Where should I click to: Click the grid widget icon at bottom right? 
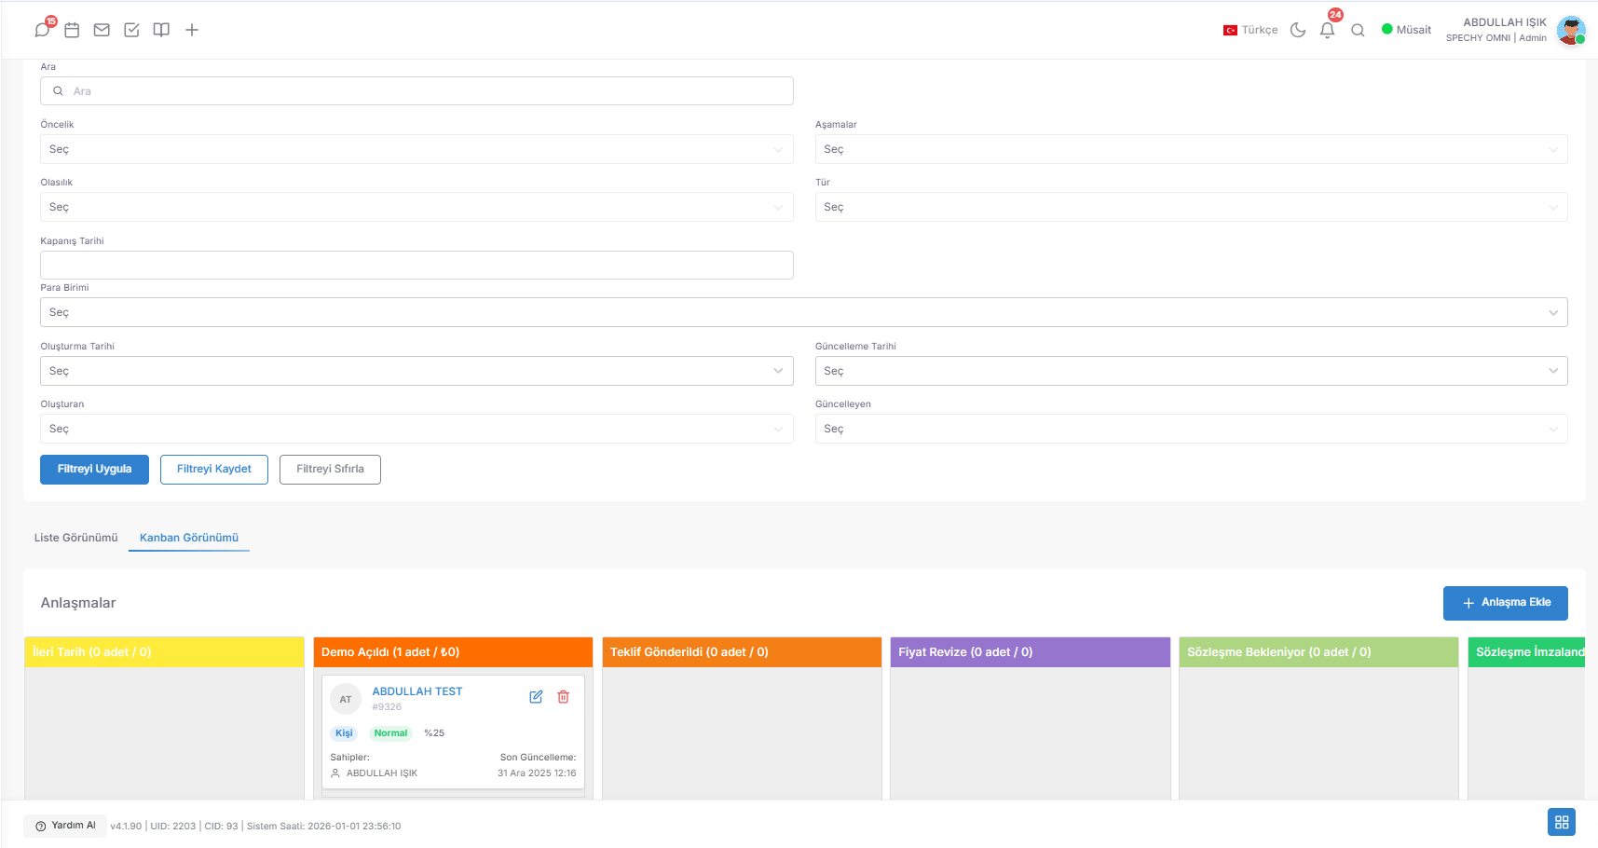click(1562, 822)
